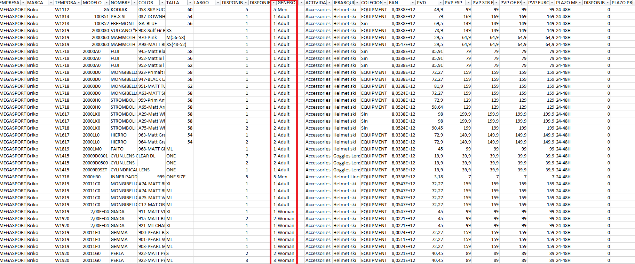Select the PVD value 58,64
This screenshot has height=264, width=635.
[x=430, y=107]
